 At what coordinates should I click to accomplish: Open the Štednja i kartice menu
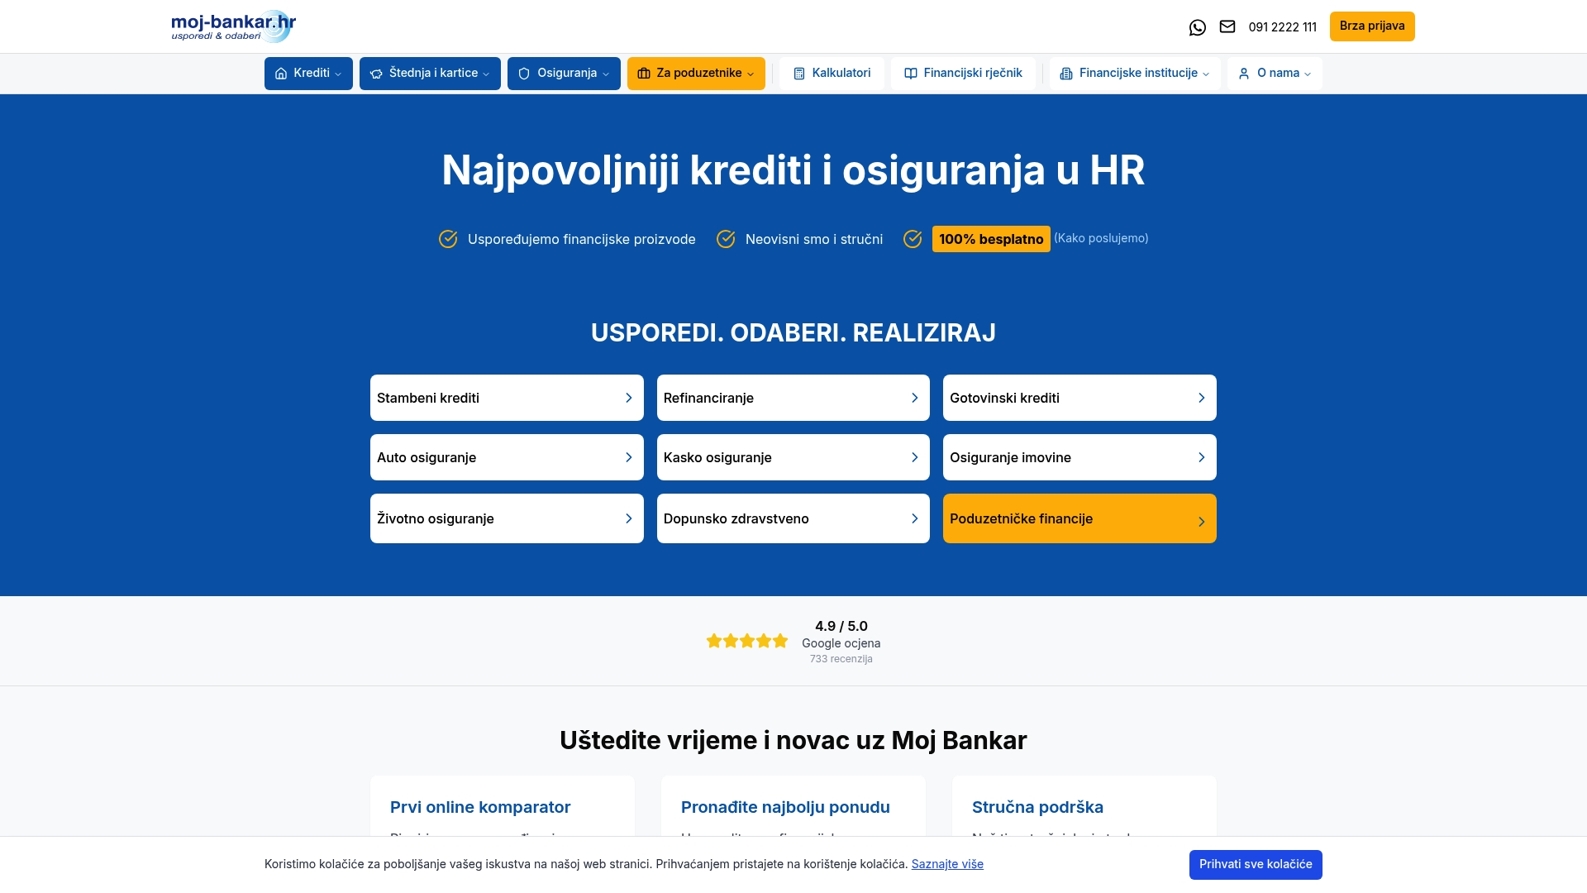point(429,73)
